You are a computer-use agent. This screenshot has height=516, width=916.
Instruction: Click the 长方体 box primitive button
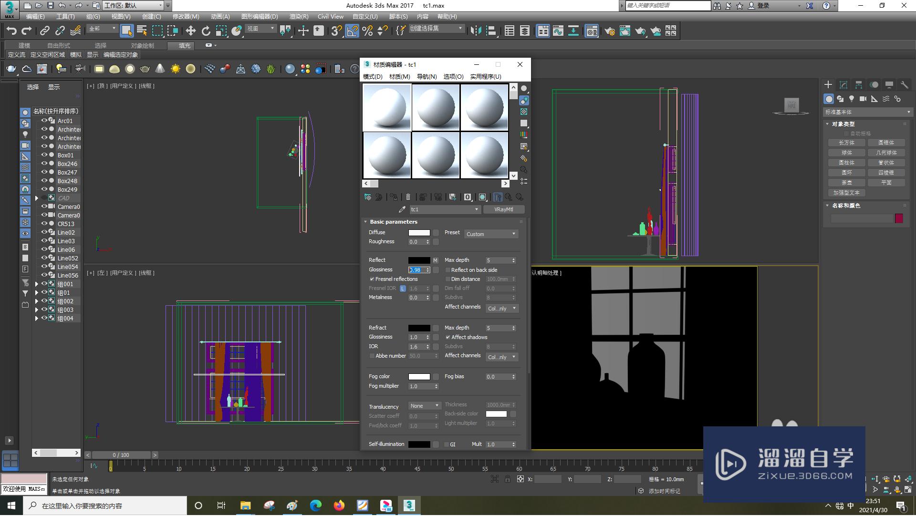[x=846, y=143]
